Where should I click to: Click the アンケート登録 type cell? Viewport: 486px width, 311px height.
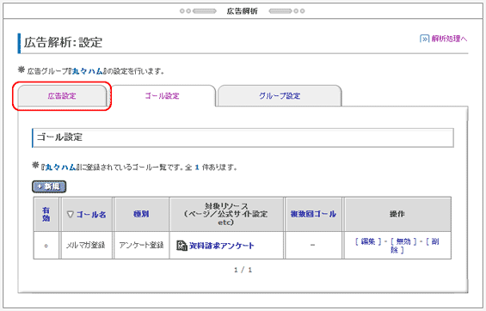(141, 246)
